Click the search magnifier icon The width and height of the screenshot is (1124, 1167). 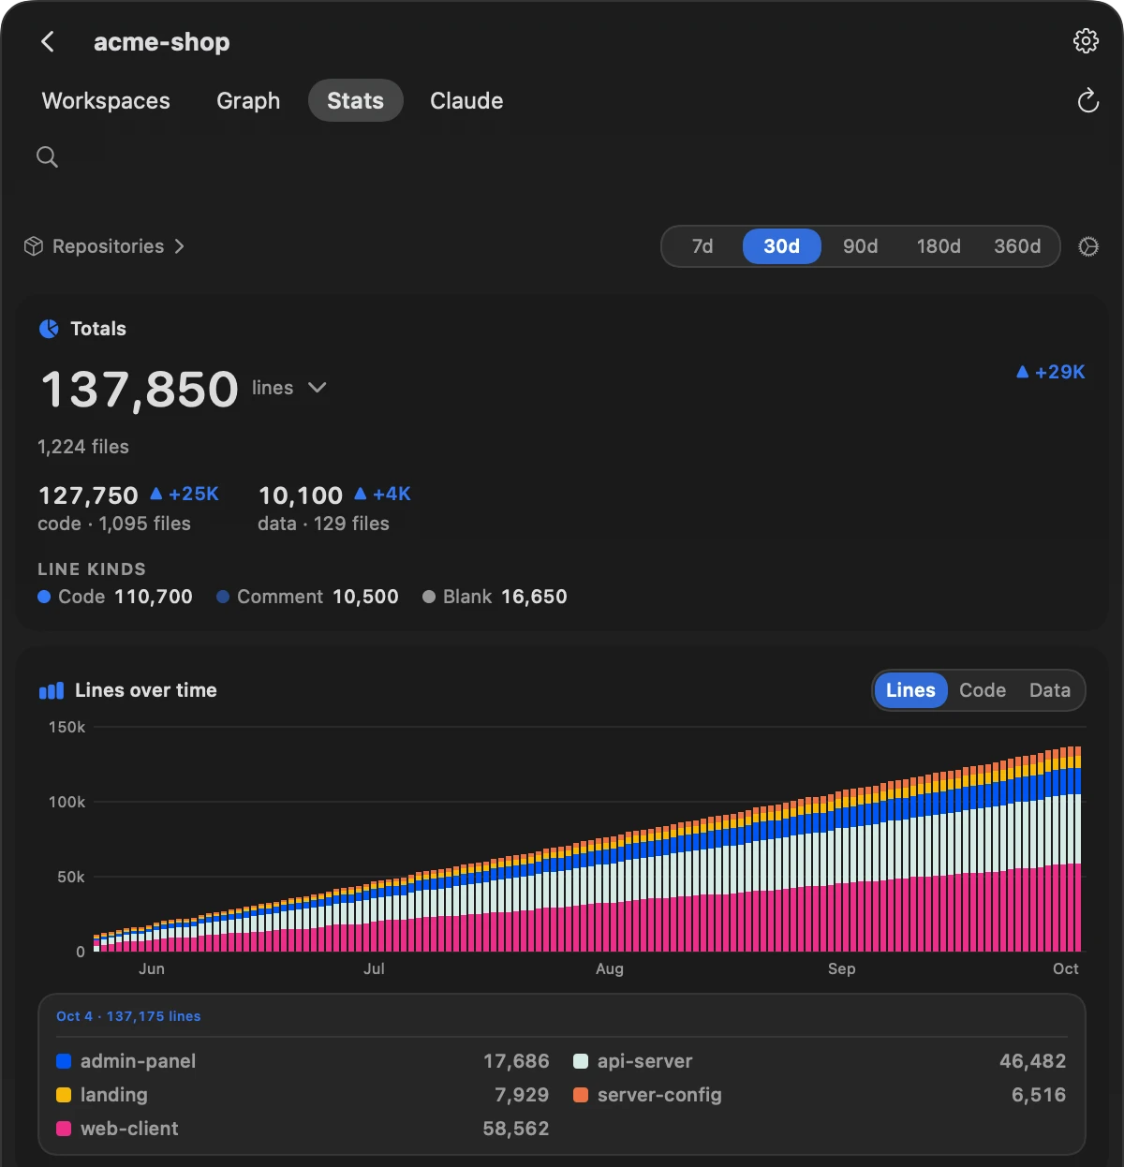click(47, 156)
